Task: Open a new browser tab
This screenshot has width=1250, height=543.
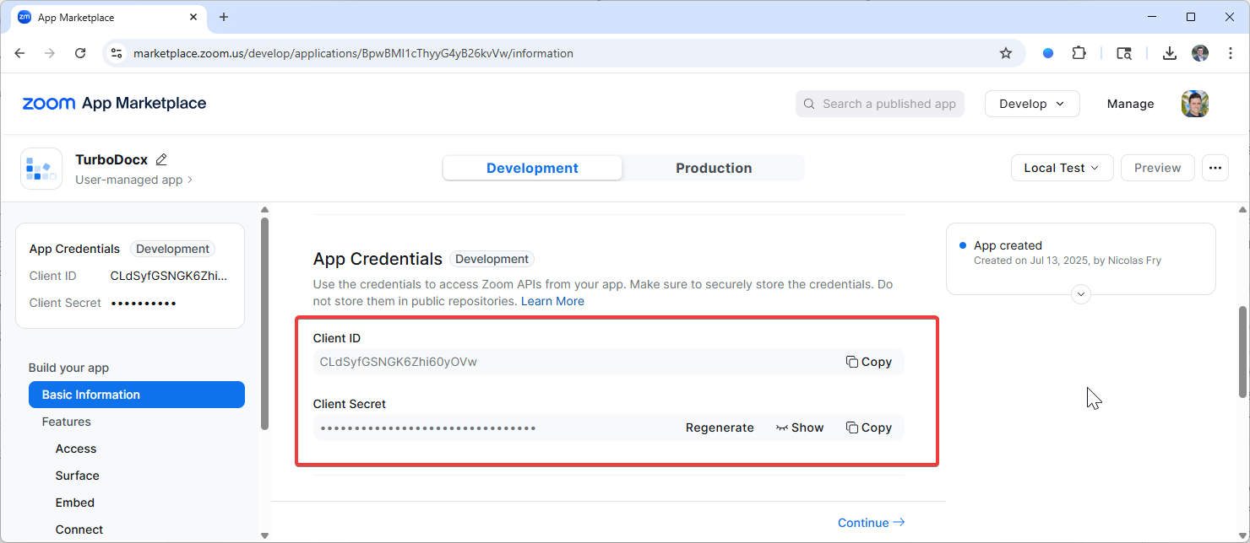Action: pyautogui.click(x=224, y=17)
